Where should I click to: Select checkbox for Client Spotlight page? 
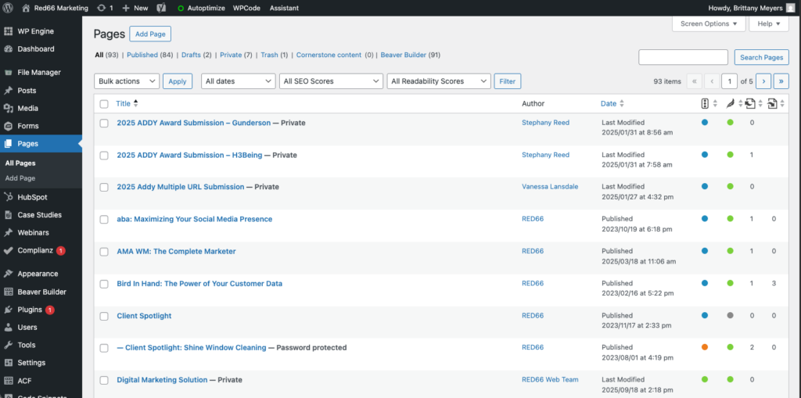click(x=104, y=316)
